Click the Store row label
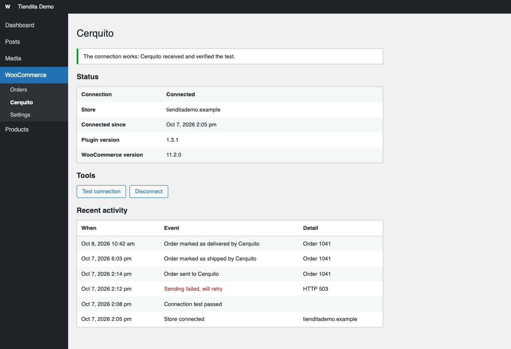This screenshot has height=349, width=511. click(x=89, y=110)
